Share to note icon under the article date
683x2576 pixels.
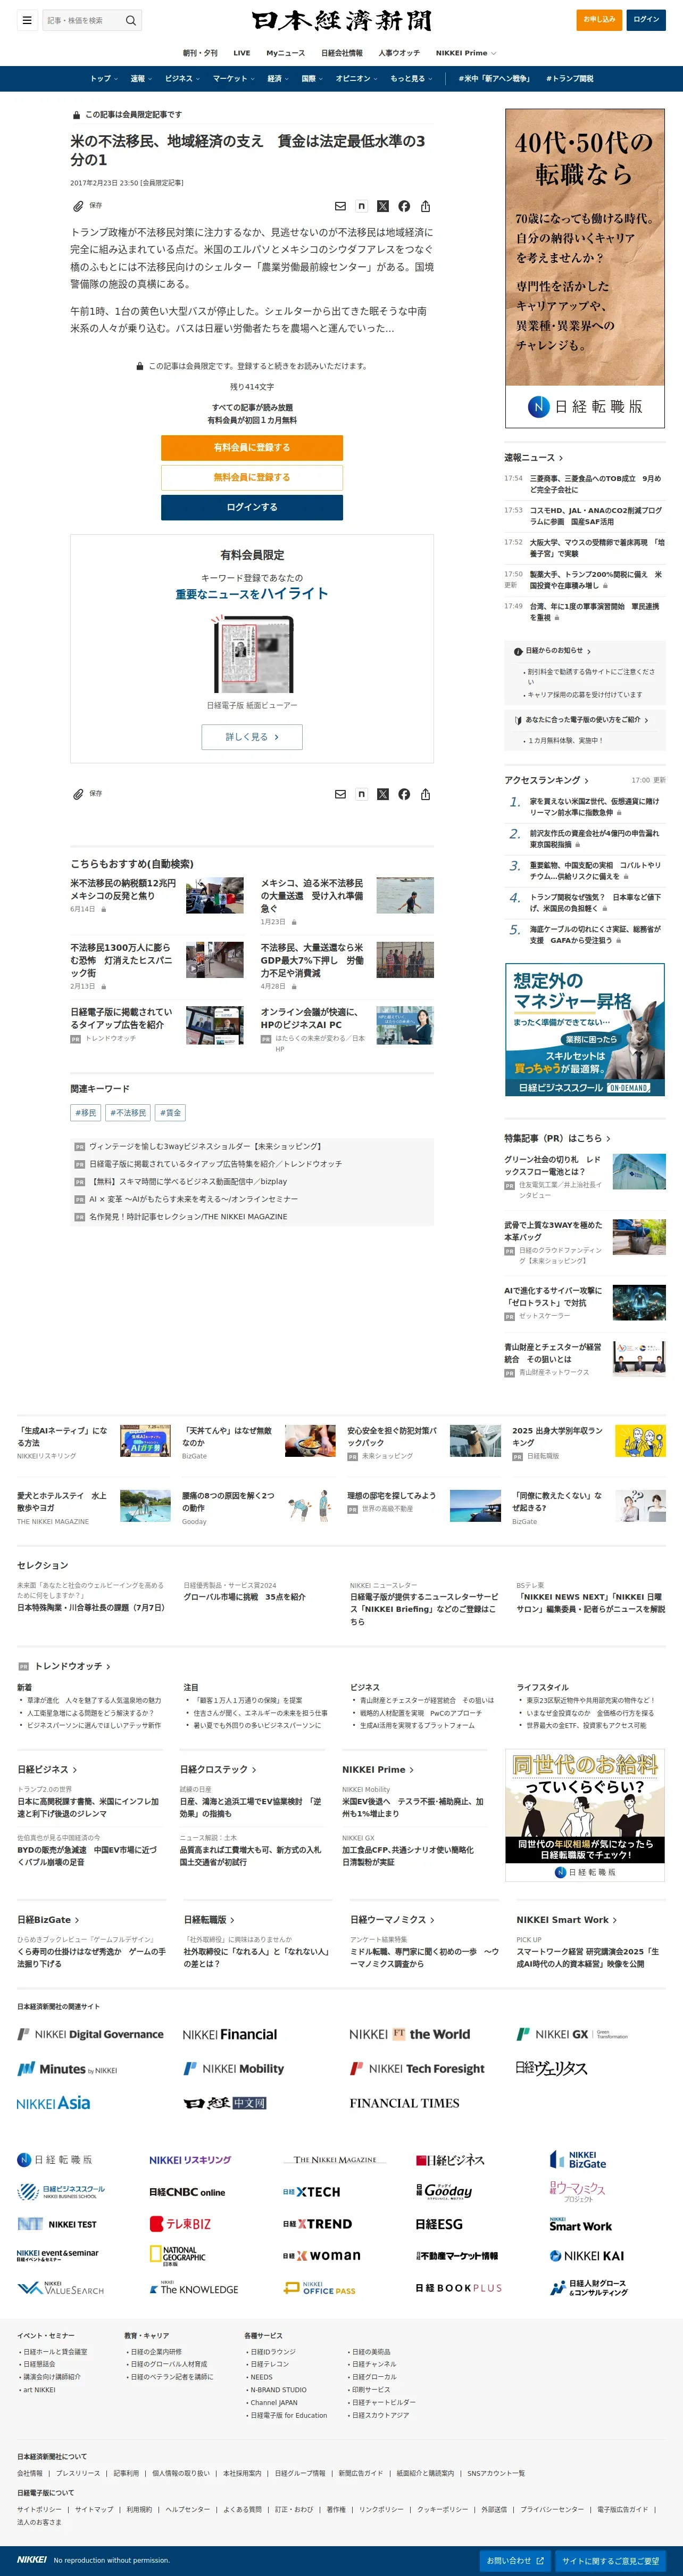362,206
